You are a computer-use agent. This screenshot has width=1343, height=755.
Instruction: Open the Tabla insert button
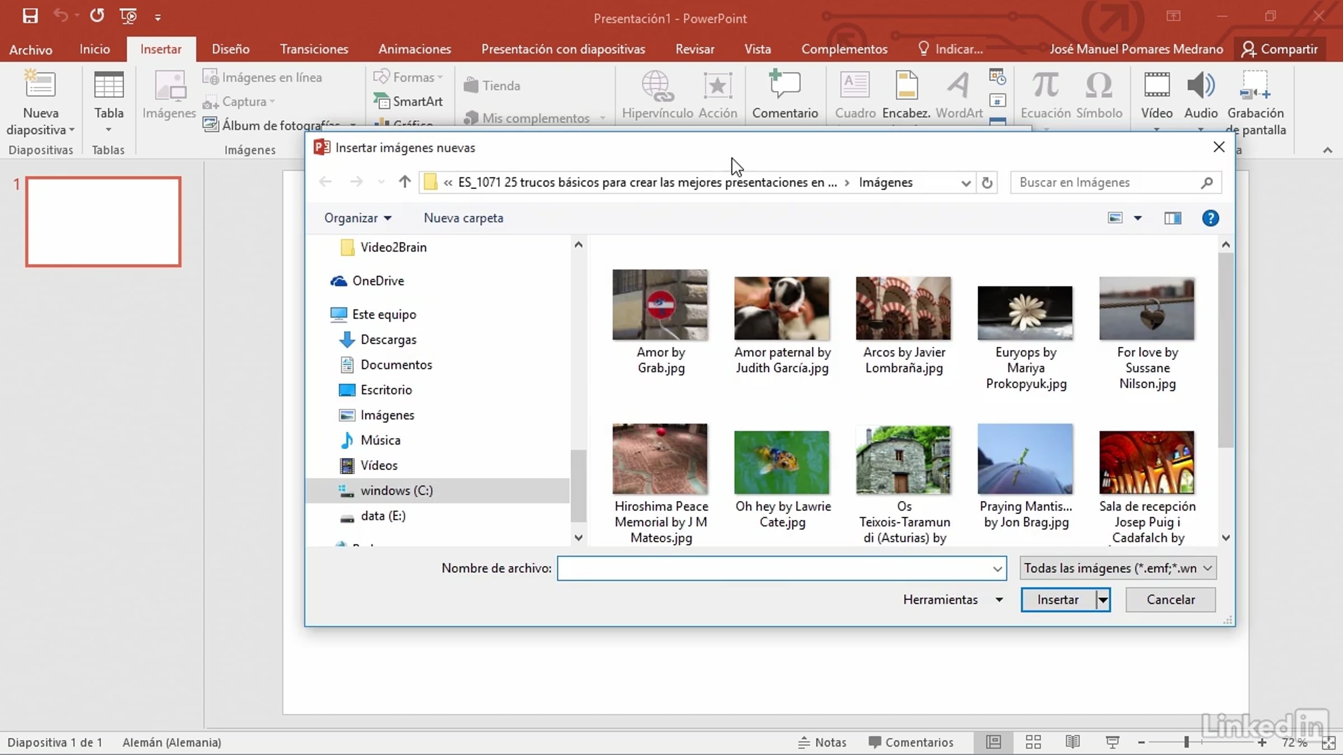(109, 101)
